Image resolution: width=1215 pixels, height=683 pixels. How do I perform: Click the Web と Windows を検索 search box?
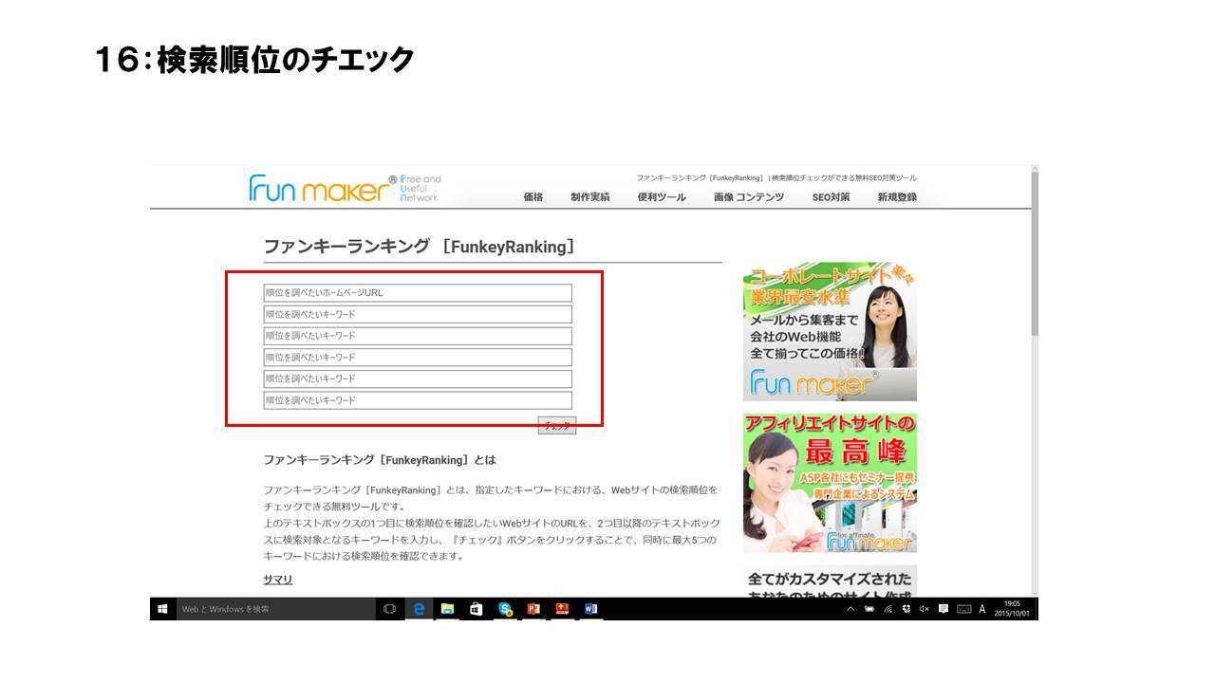tap(275, 609)
